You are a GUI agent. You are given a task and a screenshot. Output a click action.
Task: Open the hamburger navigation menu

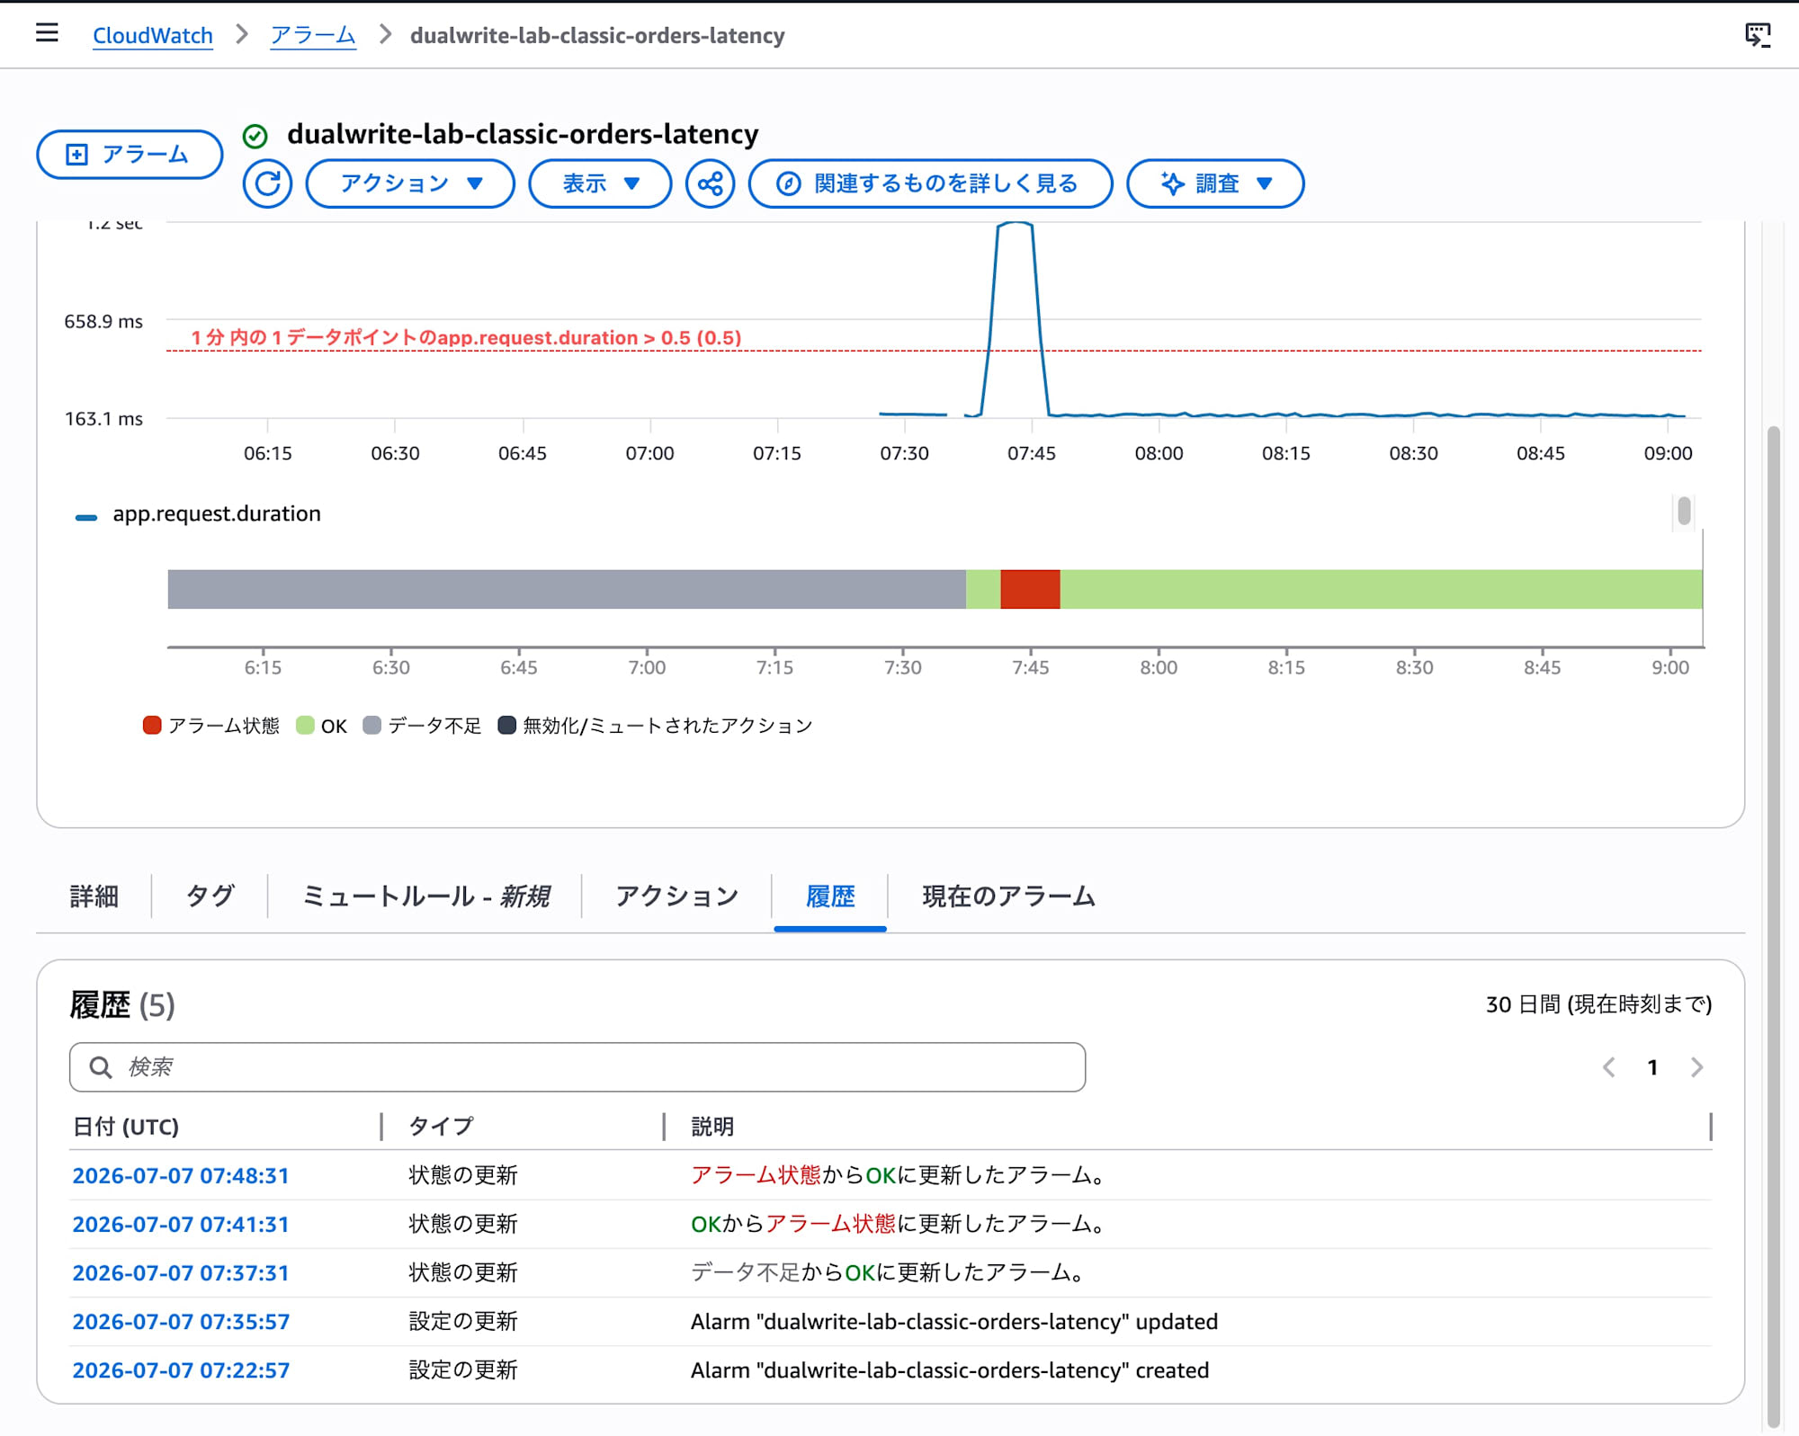pyautogui.click(x=47, y=34)
